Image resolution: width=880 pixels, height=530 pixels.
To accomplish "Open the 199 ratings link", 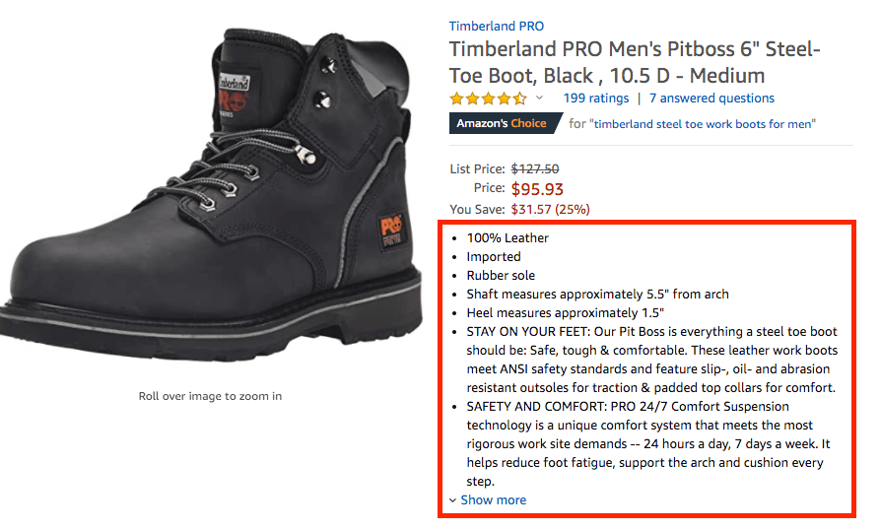I will click(595, 99).
